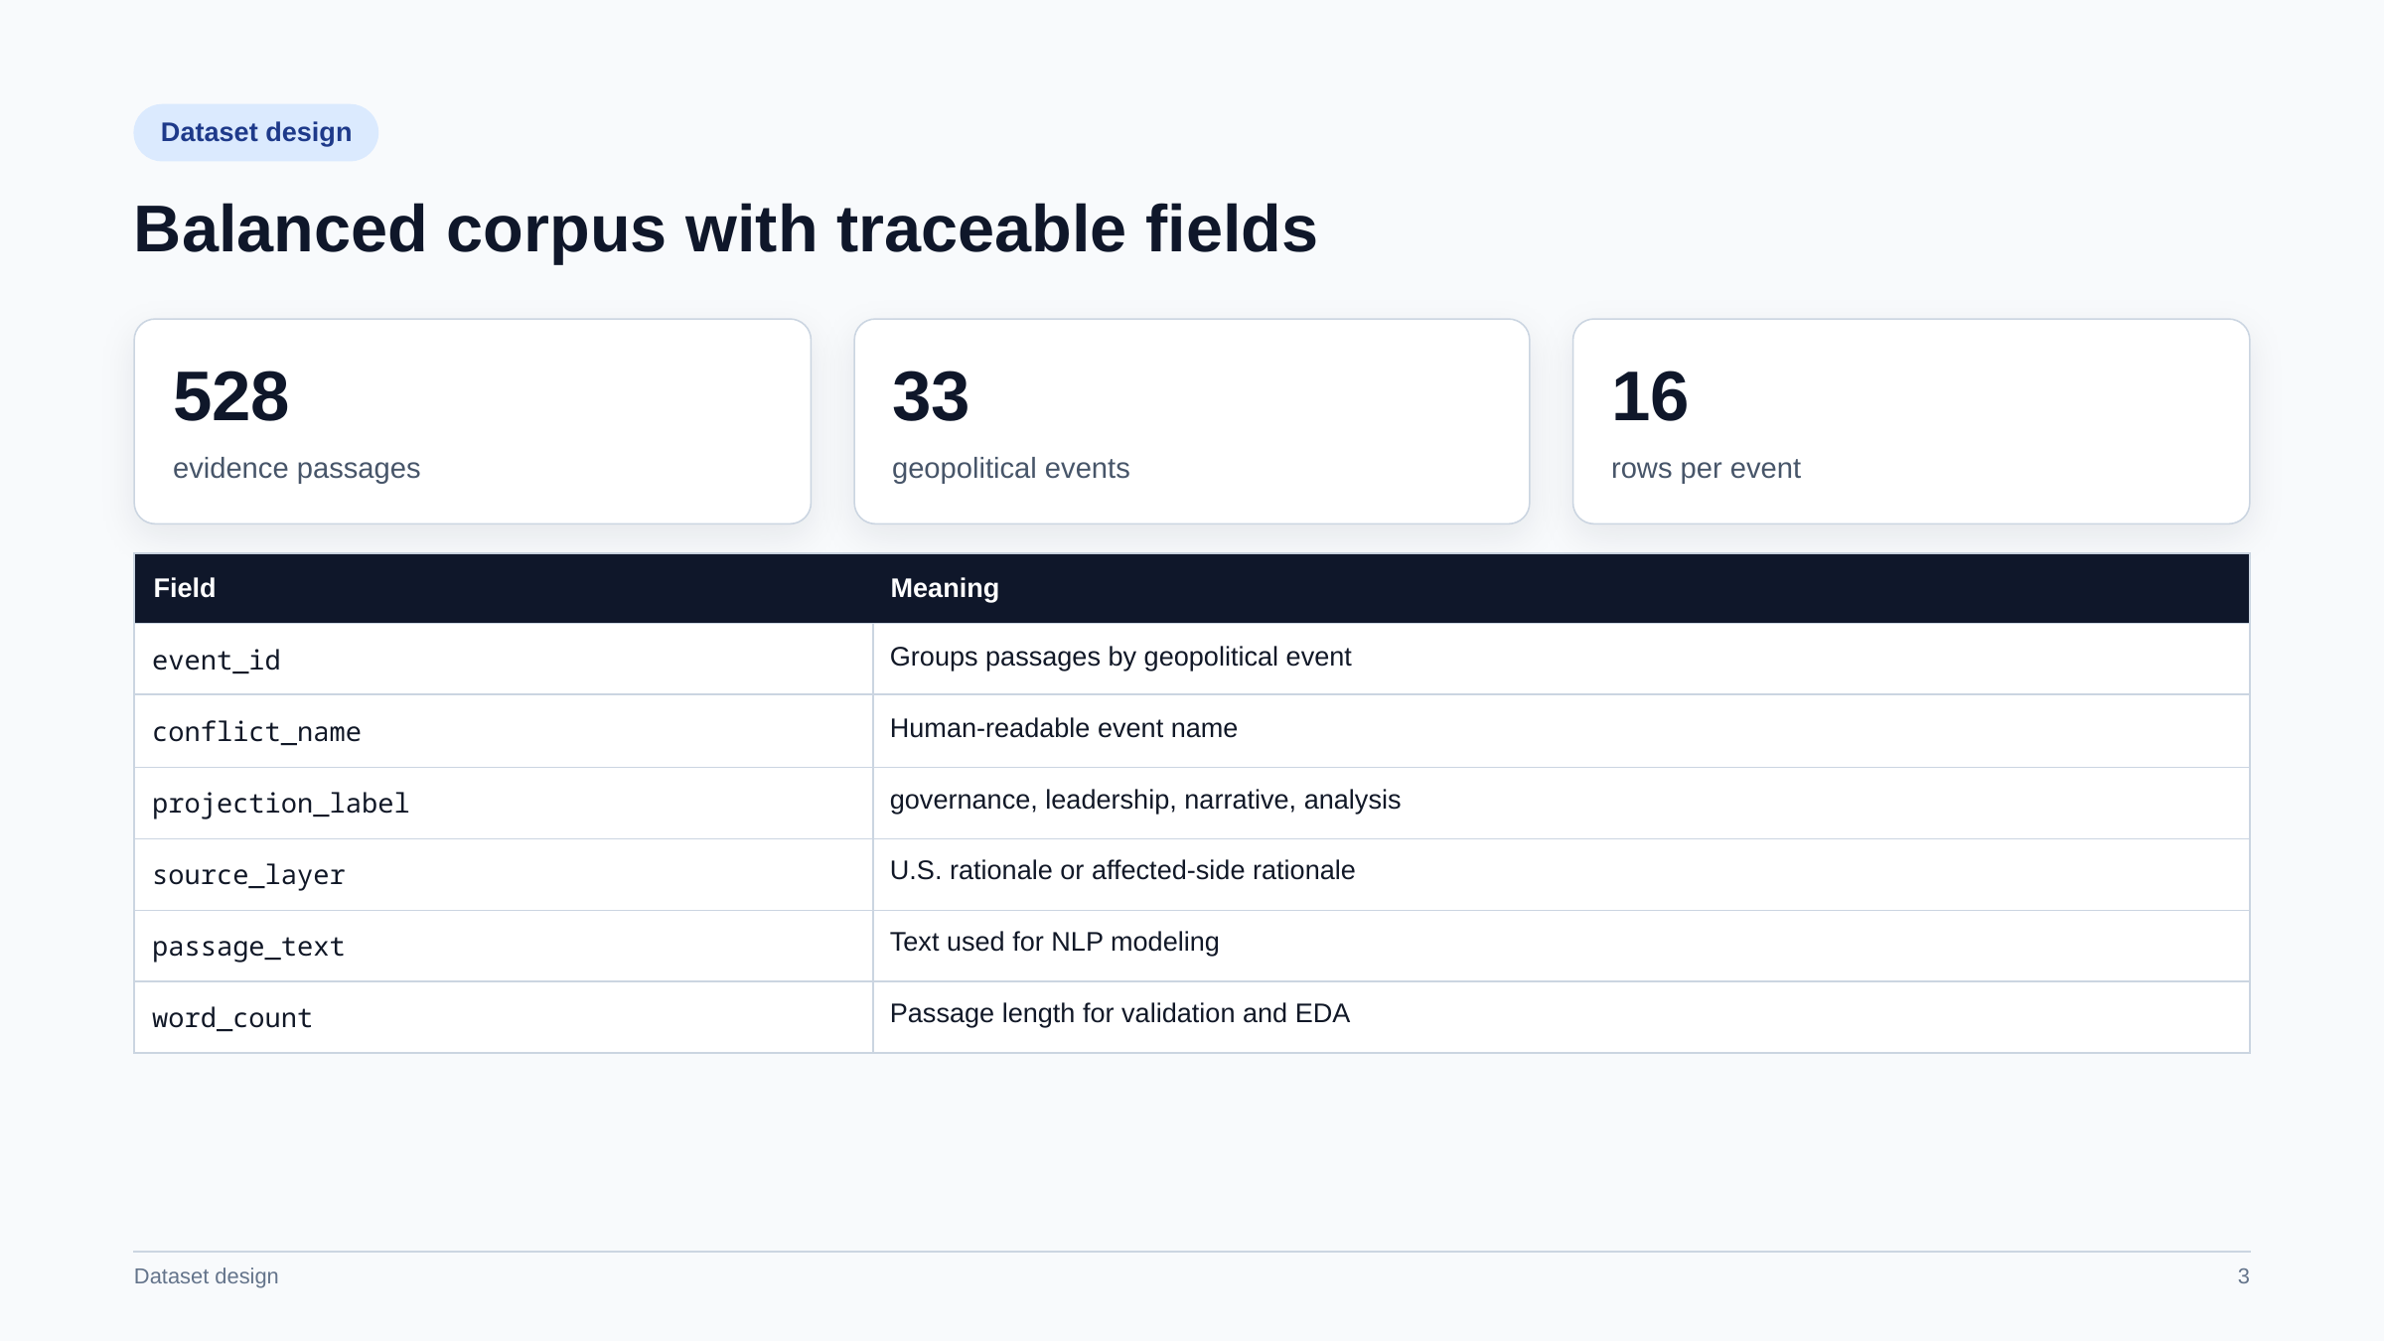
Task: Select the projection_label field cell
Action: (x=504, y=803)
